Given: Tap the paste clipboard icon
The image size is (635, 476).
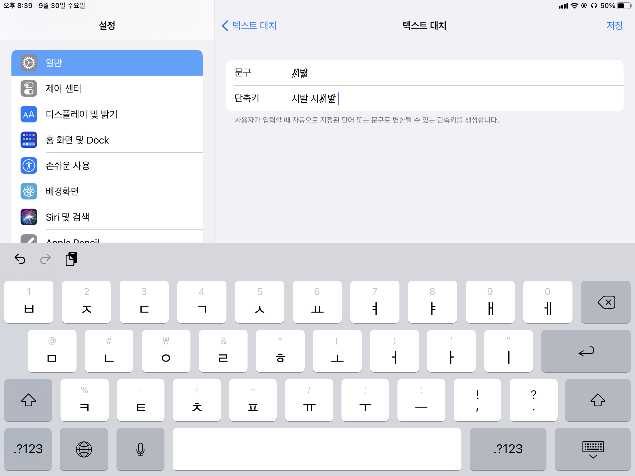Looking at the screenshot, I should point(71,259).
